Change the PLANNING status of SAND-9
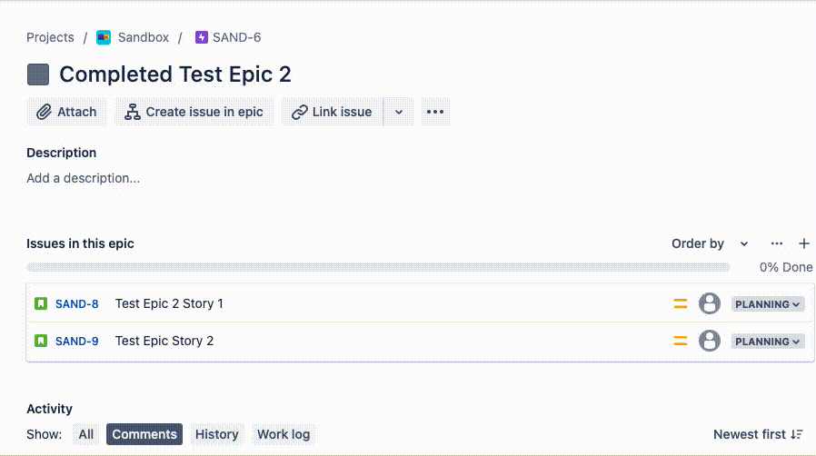Screen dimensions: 816x456 pos(768,342)
